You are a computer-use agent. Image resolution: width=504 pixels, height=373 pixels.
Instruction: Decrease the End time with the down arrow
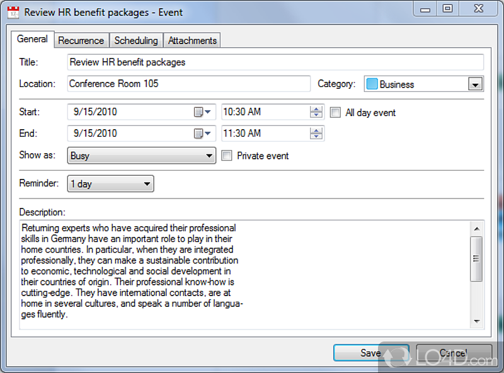click(316, 137)
